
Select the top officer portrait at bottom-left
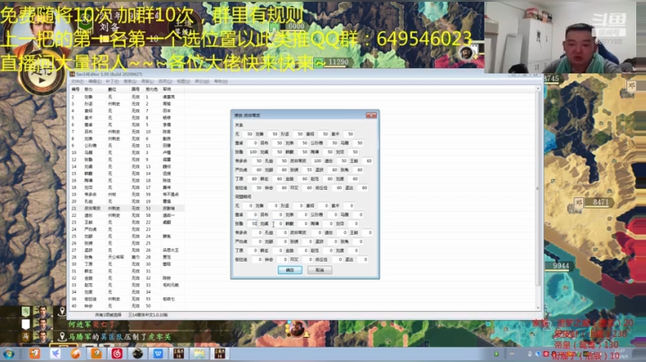pos(42,312)
